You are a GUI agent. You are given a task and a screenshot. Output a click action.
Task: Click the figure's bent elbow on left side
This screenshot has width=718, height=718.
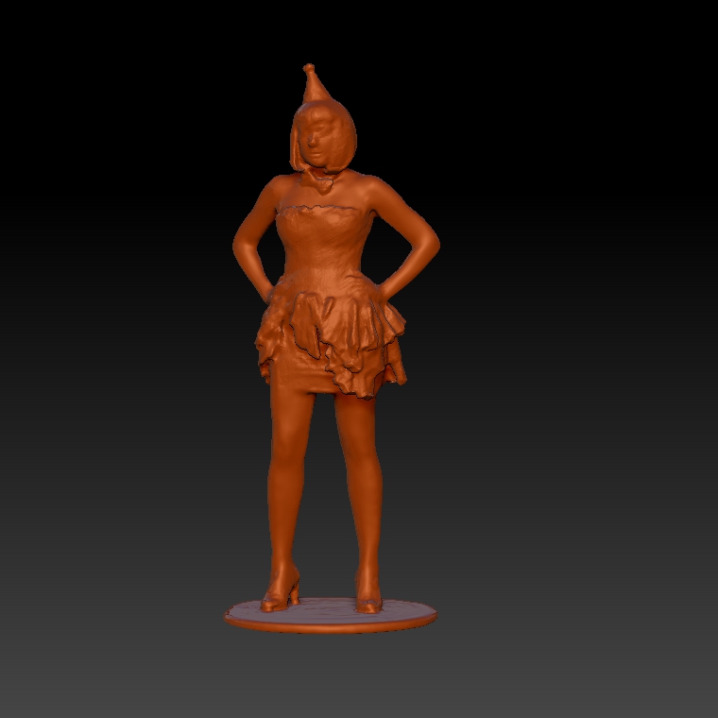[239, 246]
